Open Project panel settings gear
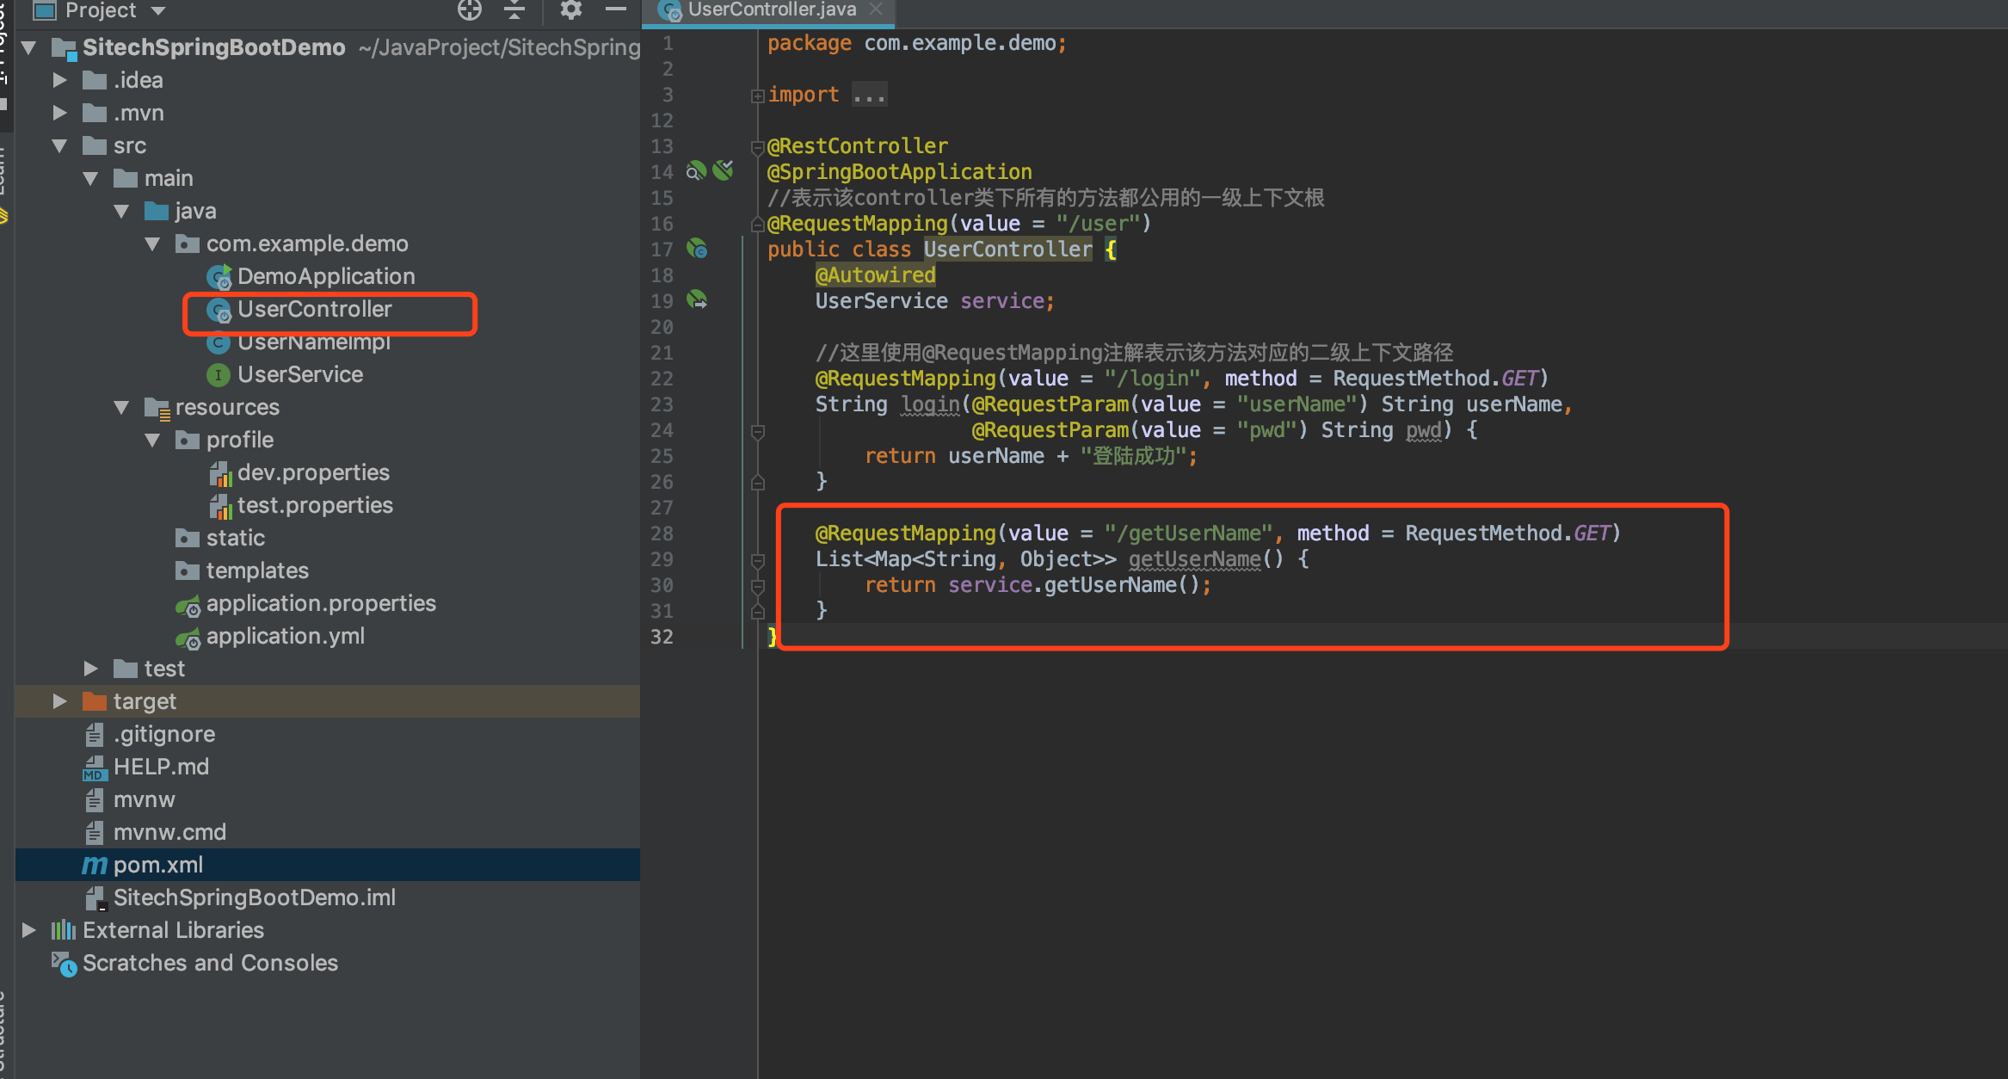This screenshot has width=2008, height=1079. coord(570,10)
